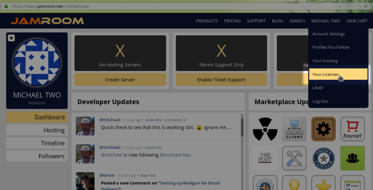Open the Products menu
373x190 pixels.
pyautogui.click(x=207, y=21)
